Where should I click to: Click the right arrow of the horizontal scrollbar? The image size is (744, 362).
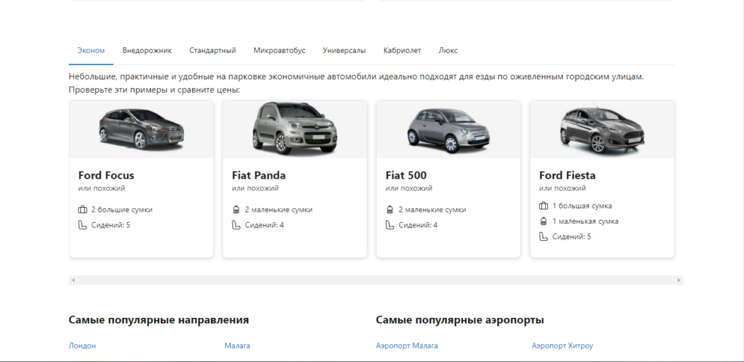(679, 280)
